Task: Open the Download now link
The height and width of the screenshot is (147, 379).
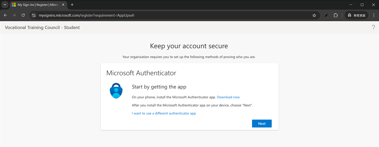Action: pos(228,97)
